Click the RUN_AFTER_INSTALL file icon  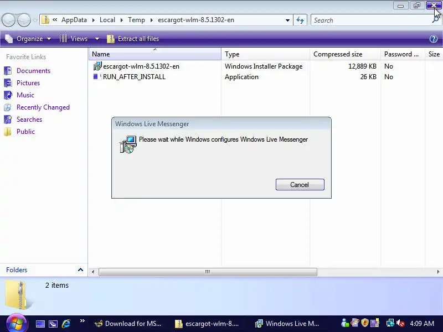coord(97,76)
